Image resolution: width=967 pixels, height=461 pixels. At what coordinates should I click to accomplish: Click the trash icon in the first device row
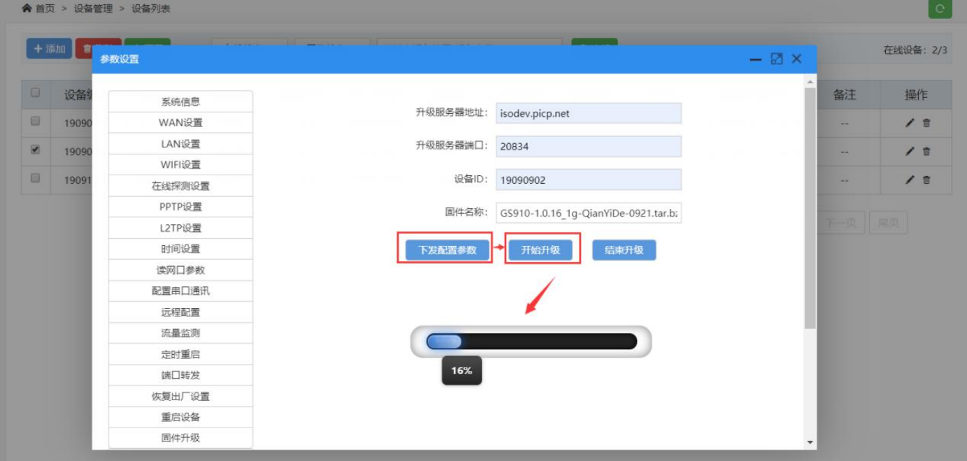point(925,121)
